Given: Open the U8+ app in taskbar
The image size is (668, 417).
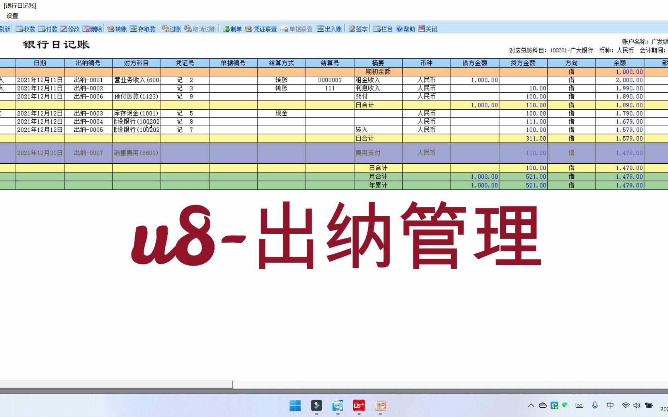Looking at the screenshot, I should coord(359,405).
